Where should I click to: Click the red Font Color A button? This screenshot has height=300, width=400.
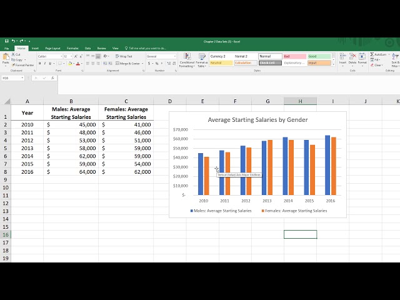point(78,63)
